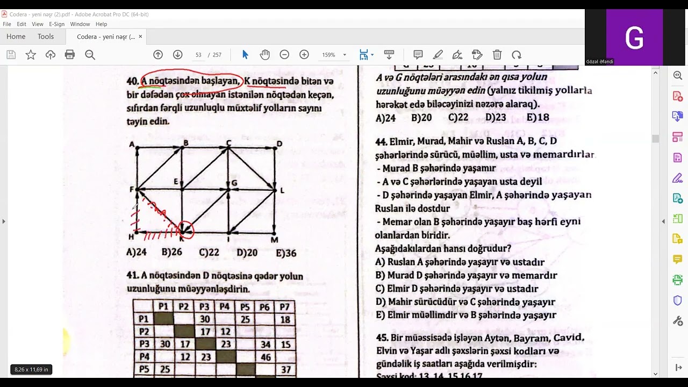
Task: Close the Codera - yeni nəşr tab
Action: click(x=140, y=37)
